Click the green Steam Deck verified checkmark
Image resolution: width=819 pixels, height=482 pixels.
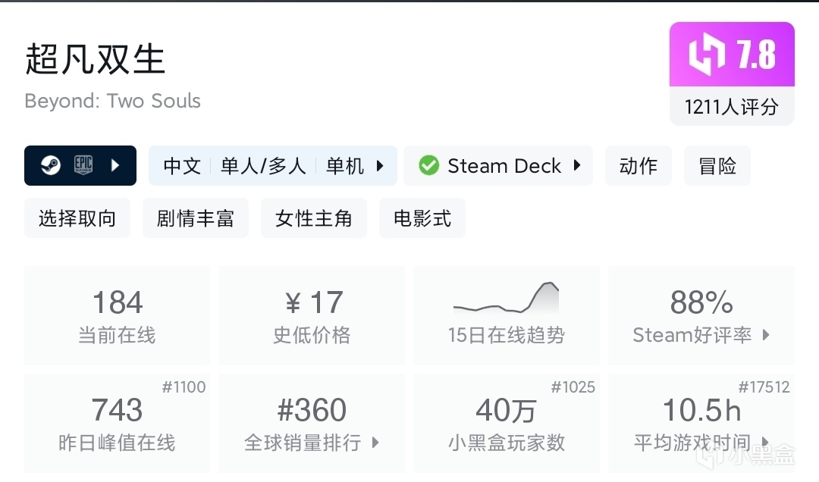coord(429,165)
